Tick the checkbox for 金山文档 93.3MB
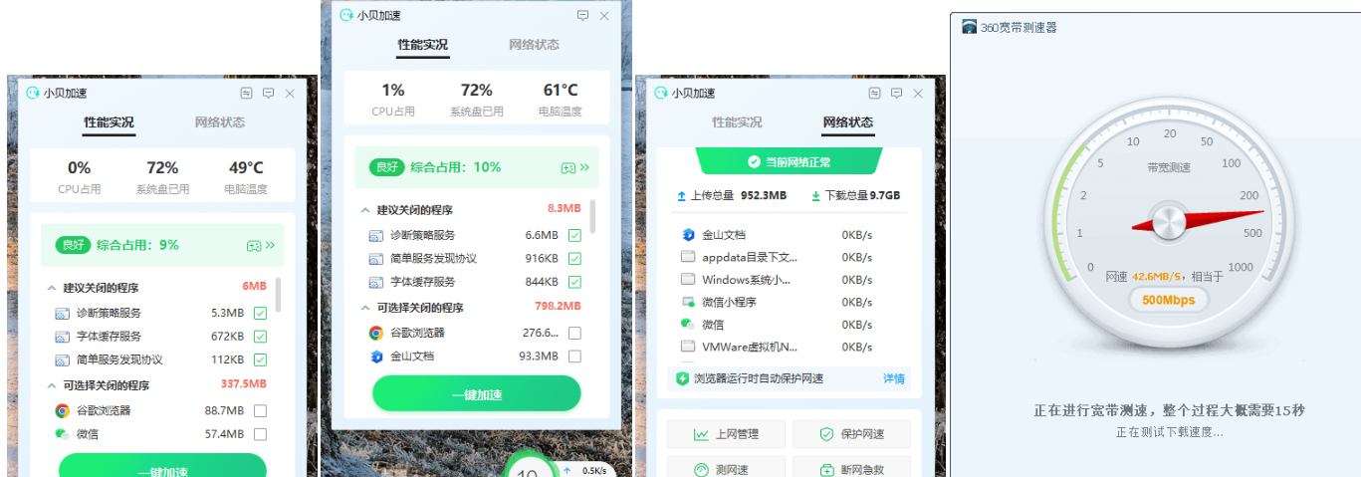This screenshot has height=477, width=1361. pyautogui.click(x=574, y=356)
